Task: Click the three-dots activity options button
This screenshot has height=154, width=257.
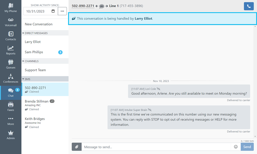Action: [x=62, y=11]
